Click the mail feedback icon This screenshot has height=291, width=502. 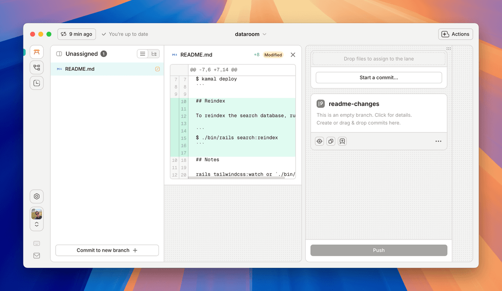[37, 255]
